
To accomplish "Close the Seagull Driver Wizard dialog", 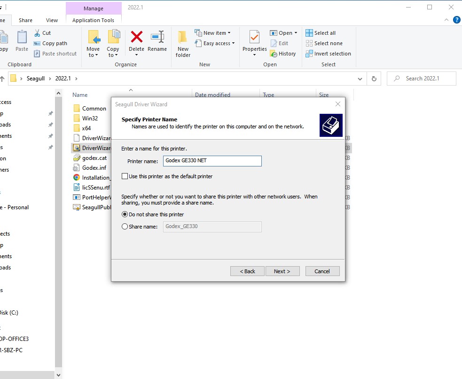I will 338,104.
